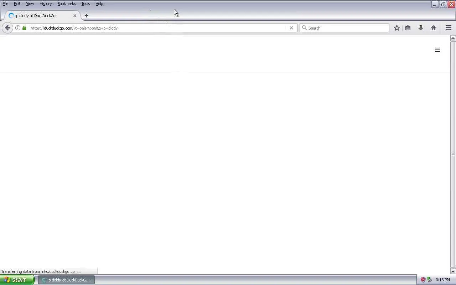Close the 'p diddy at DuckDuckGo' tab
The width and height of the screenshot is (456, 285).
75,16
